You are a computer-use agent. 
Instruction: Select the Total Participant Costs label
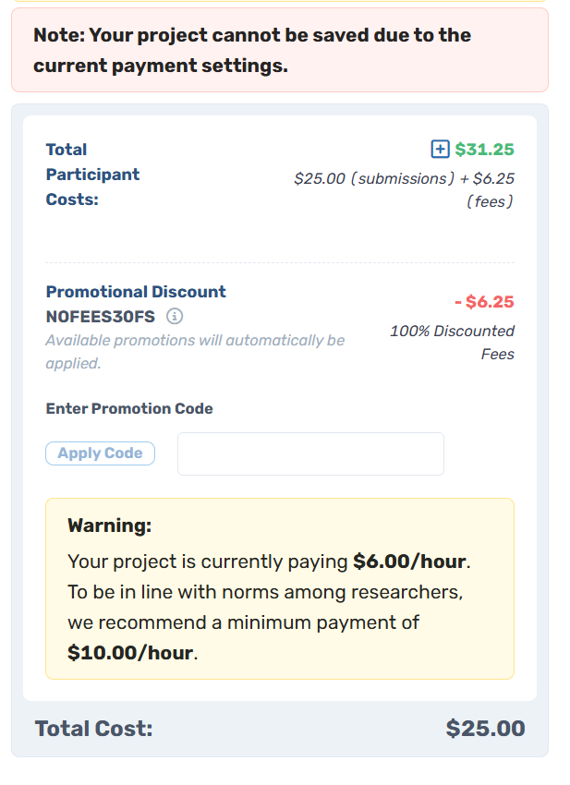point(92,174)
